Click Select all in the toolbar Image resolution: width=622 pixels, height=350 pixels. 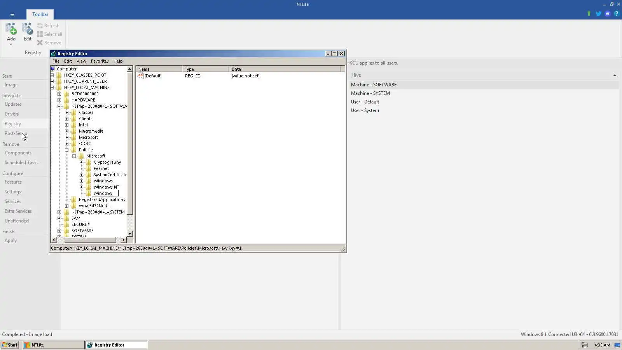(49, 34)
